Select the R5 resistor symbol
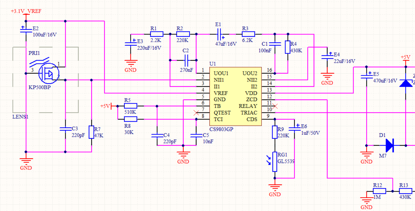415x211 pixels. tap(130, 106)
